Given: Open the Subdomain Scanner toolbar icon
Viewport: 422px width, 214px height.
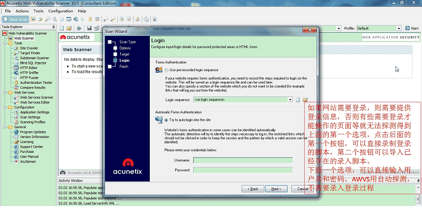Looking at the screenshot, I should tap(55, 20).
